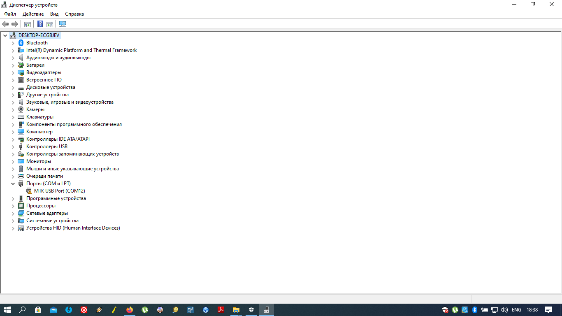Click the Help question-mark toolbar icon

(x=40, y=24)
